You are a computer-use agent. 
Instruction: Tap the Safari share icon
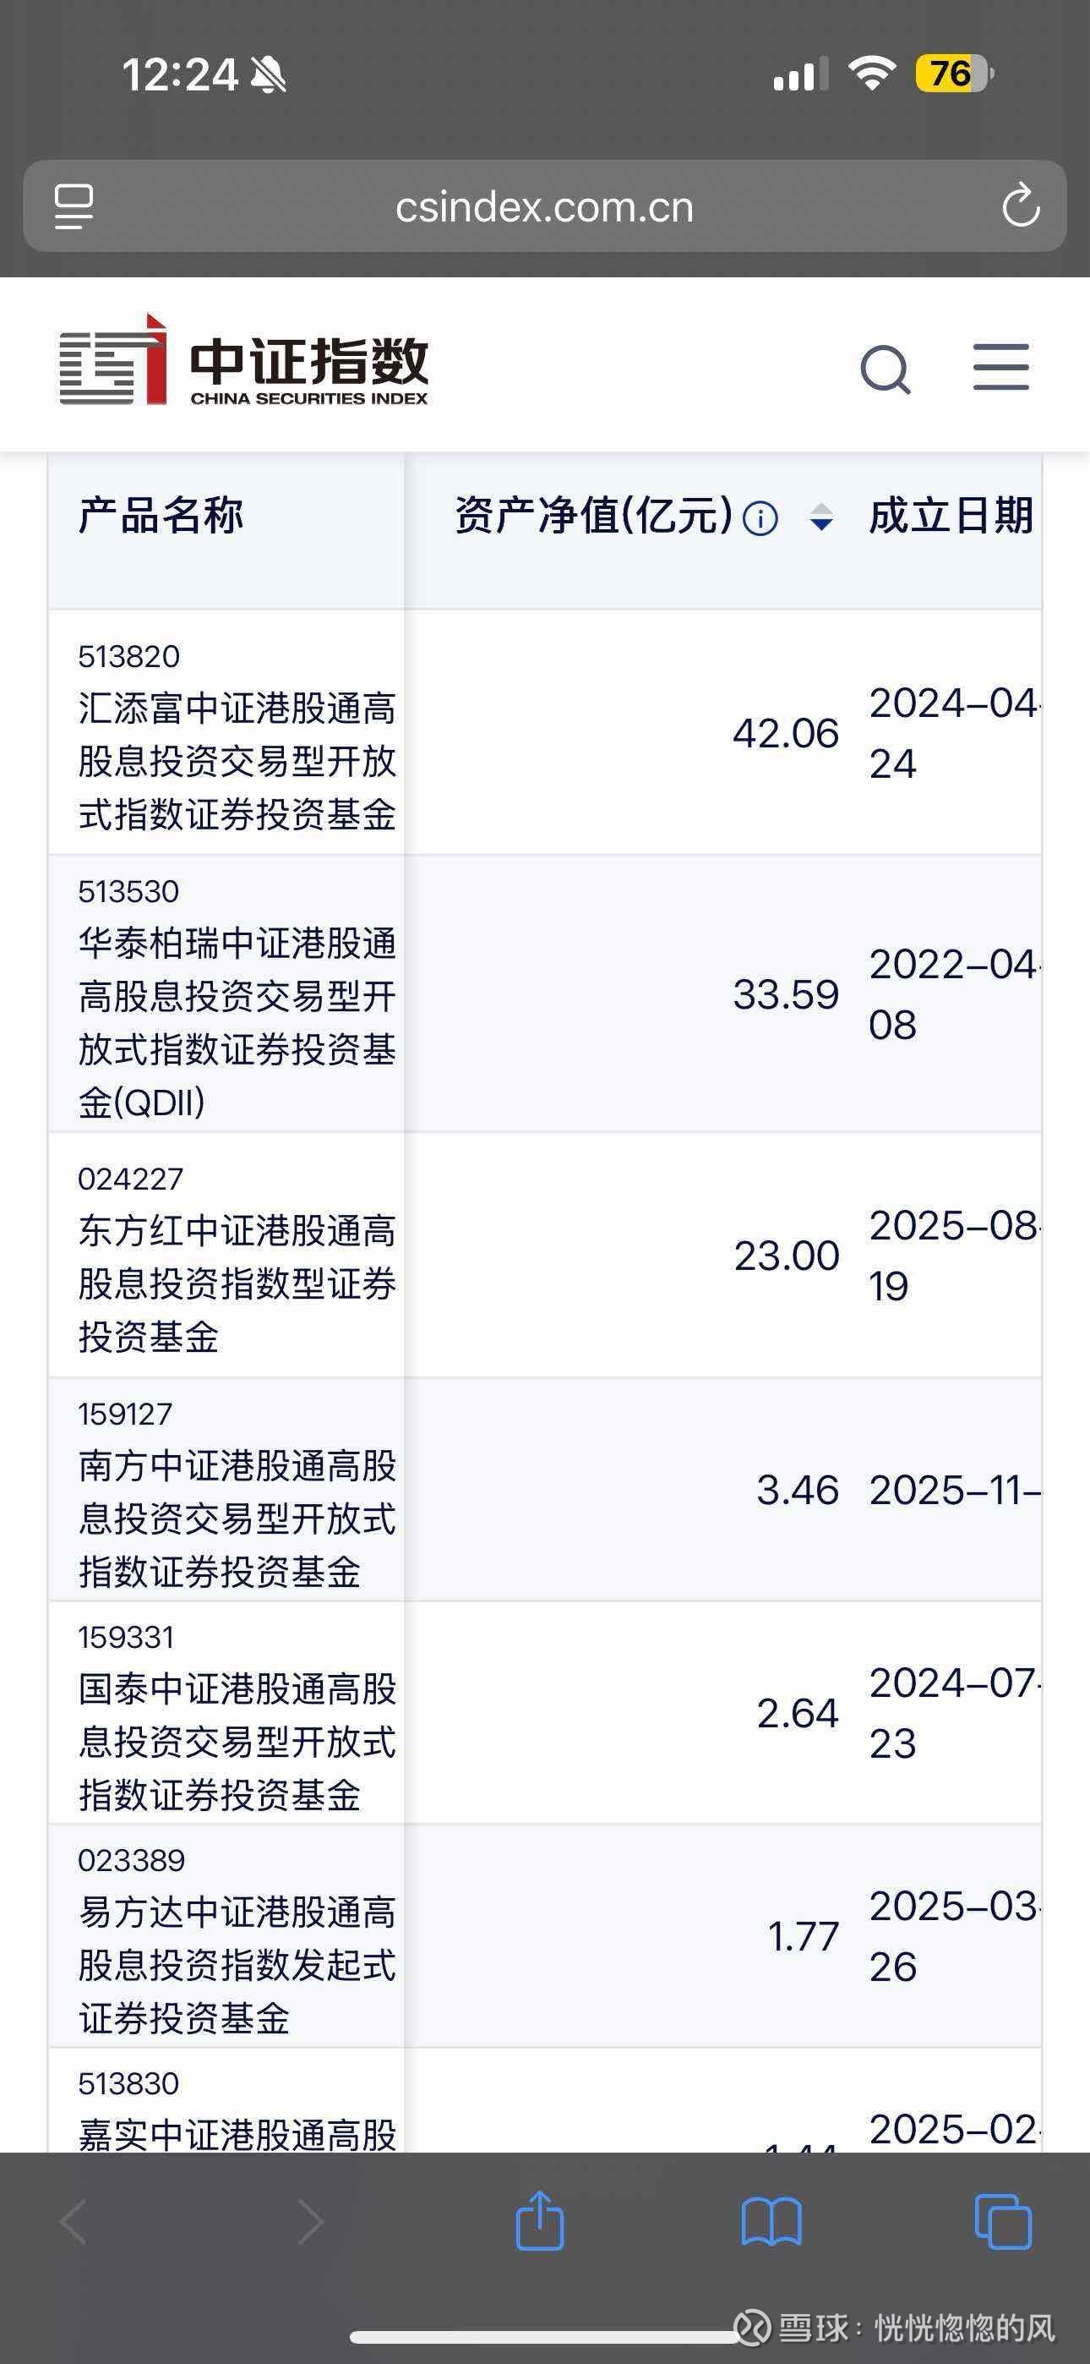pyautogui.click(x=539, y=2221)
